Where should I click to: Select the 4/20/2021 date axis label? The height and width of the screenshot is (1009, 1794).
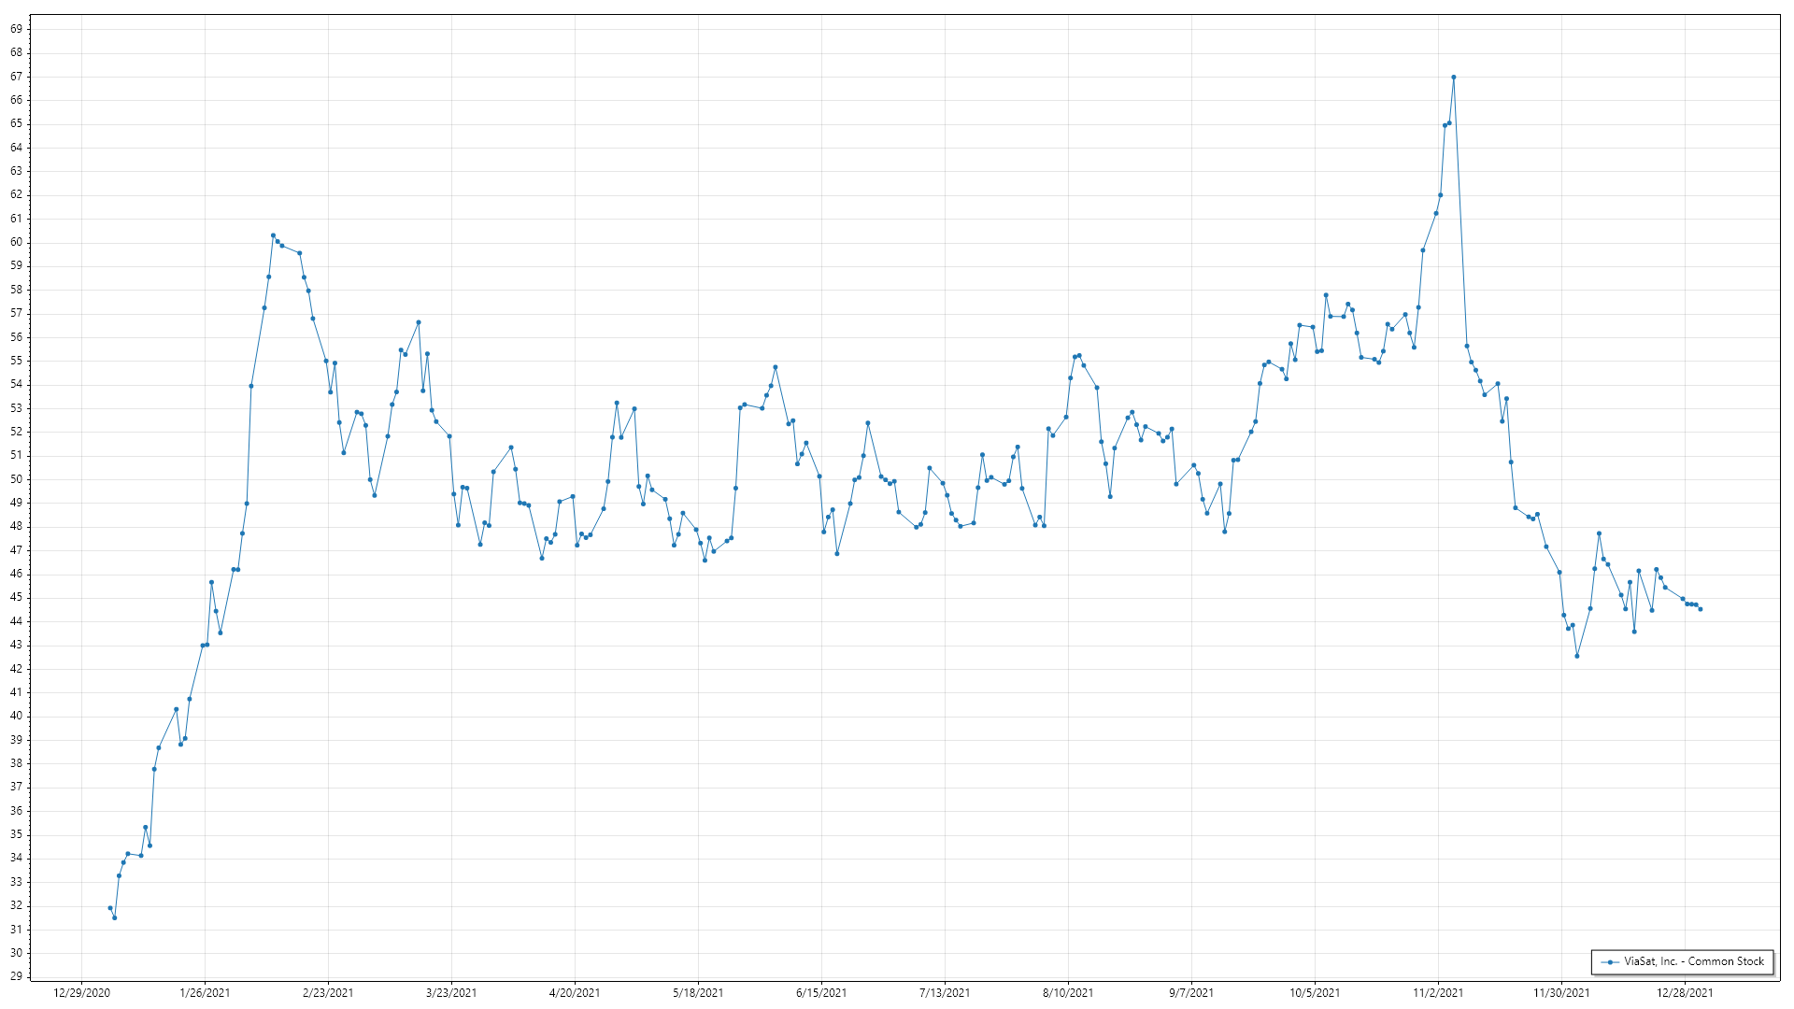click(575, 992)
